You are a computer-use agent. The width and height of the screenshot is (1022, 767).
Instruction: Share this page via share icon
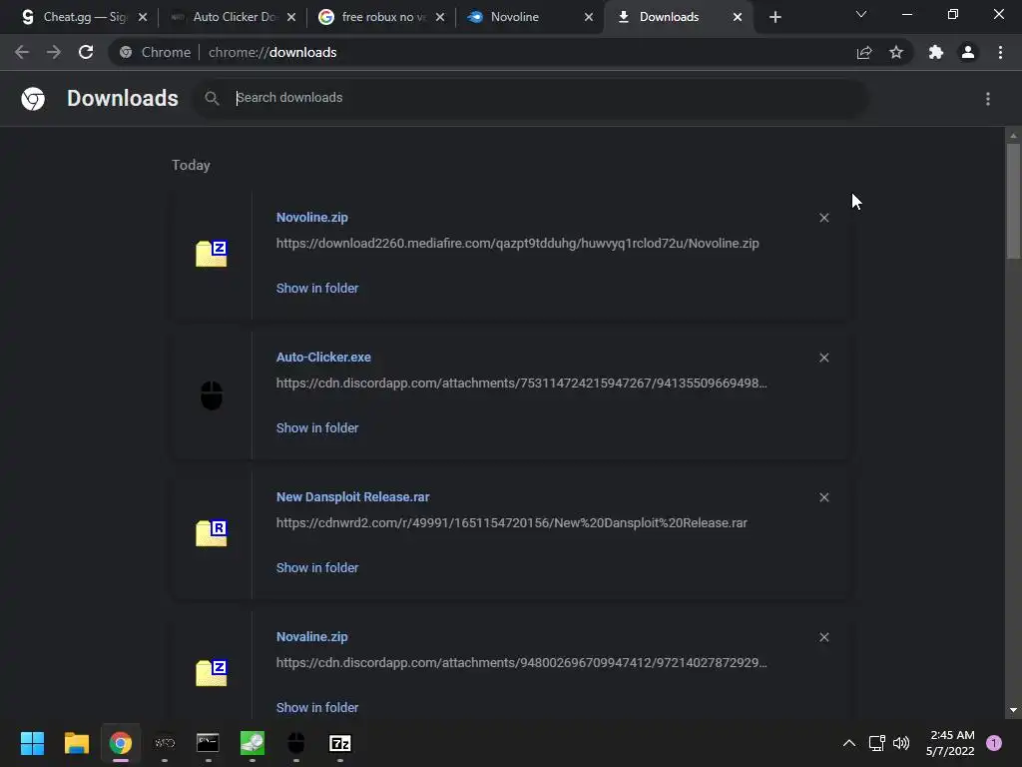pos(864,52)
